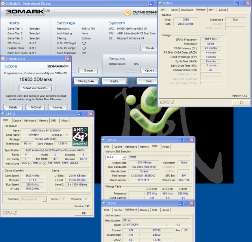Minimize the CPU-Z SPD window
The height and width of the screenshot is (242, 252).
click(180, 140)
